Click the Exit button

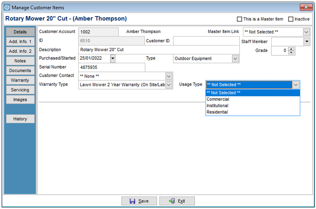point(177,201)
